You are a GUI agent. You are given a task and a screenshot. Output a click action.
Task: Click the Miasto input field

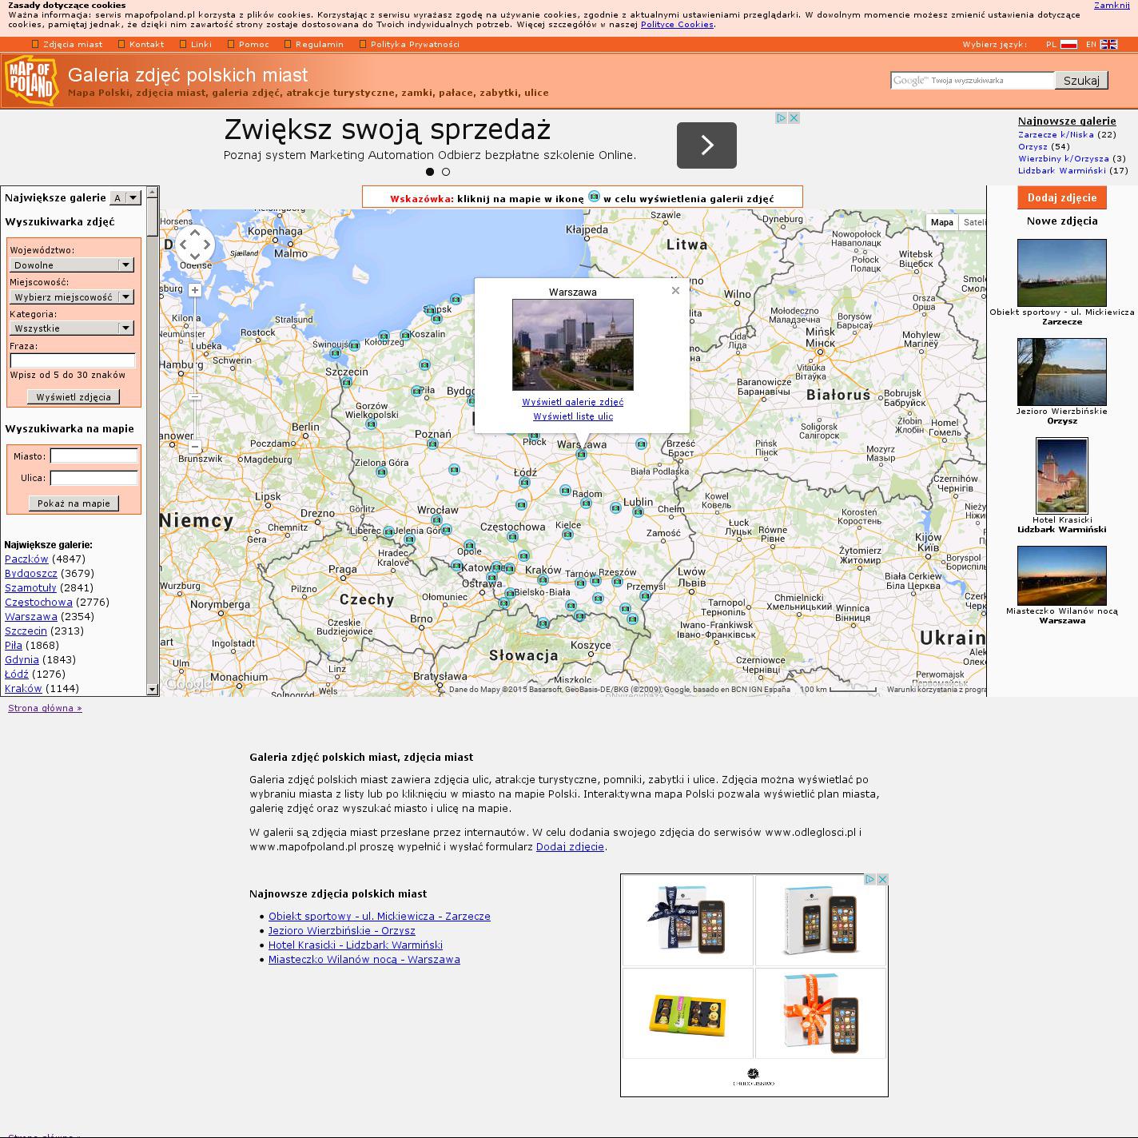94,456
